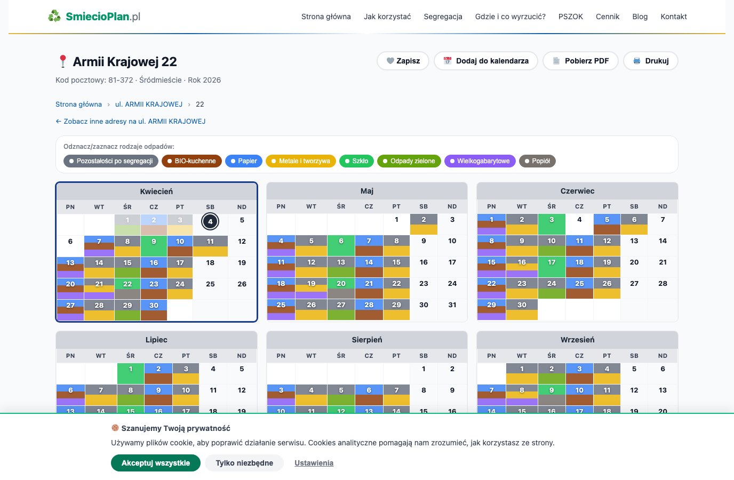Click the cookie icon in privacy banner
This screenshot has height=480, width=734.
pyautogui.click(x=115, y=428)
